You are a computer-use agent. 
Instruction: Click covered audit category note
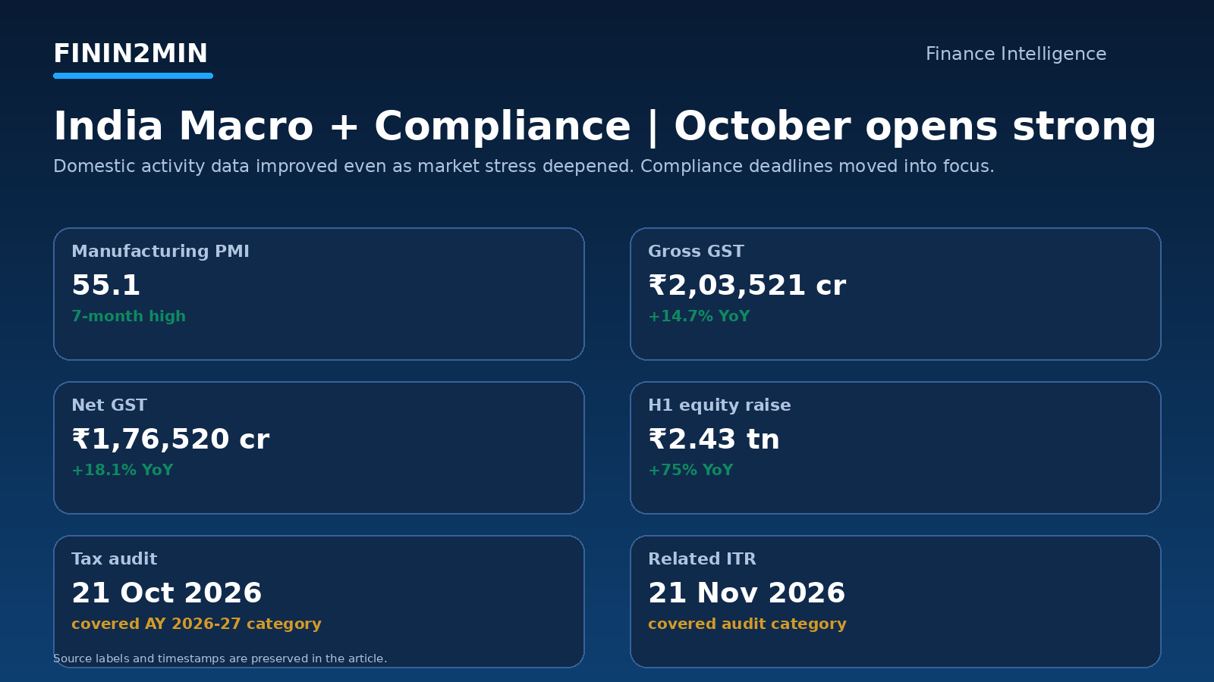point(747,624)
